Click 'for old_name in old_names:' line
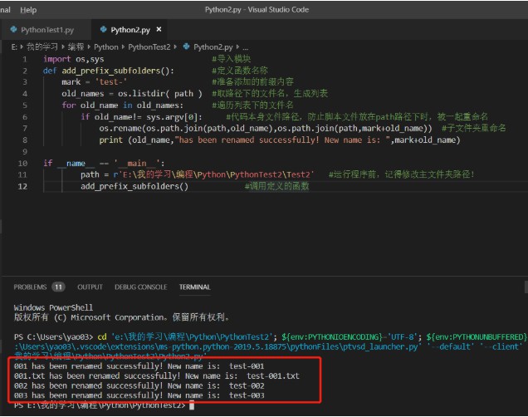The height and width of the screenshot is (417, 528). pyautogui.click(x=123, y=105)
